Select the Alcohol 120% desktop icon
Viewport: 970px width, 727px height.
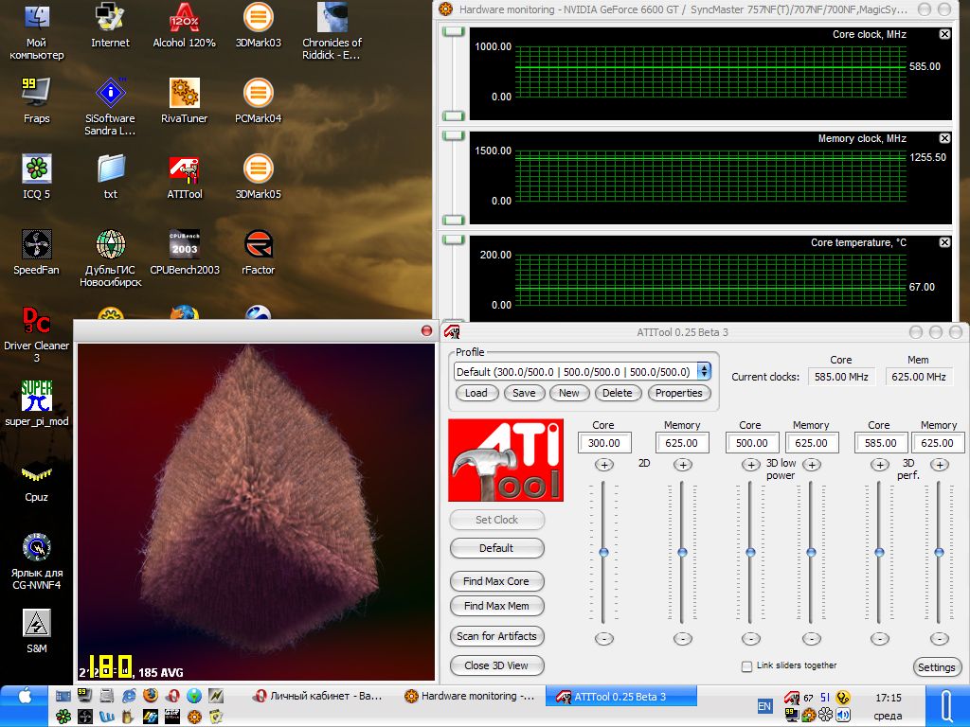tap(185, 26)
